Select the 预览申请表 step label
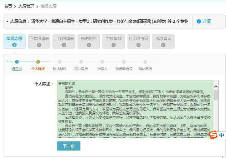 point(124,69)
